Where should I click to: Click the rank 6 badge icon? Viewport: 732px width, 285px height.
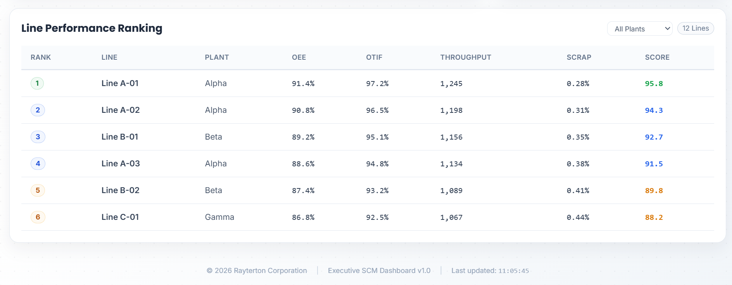tap(38, 217)
